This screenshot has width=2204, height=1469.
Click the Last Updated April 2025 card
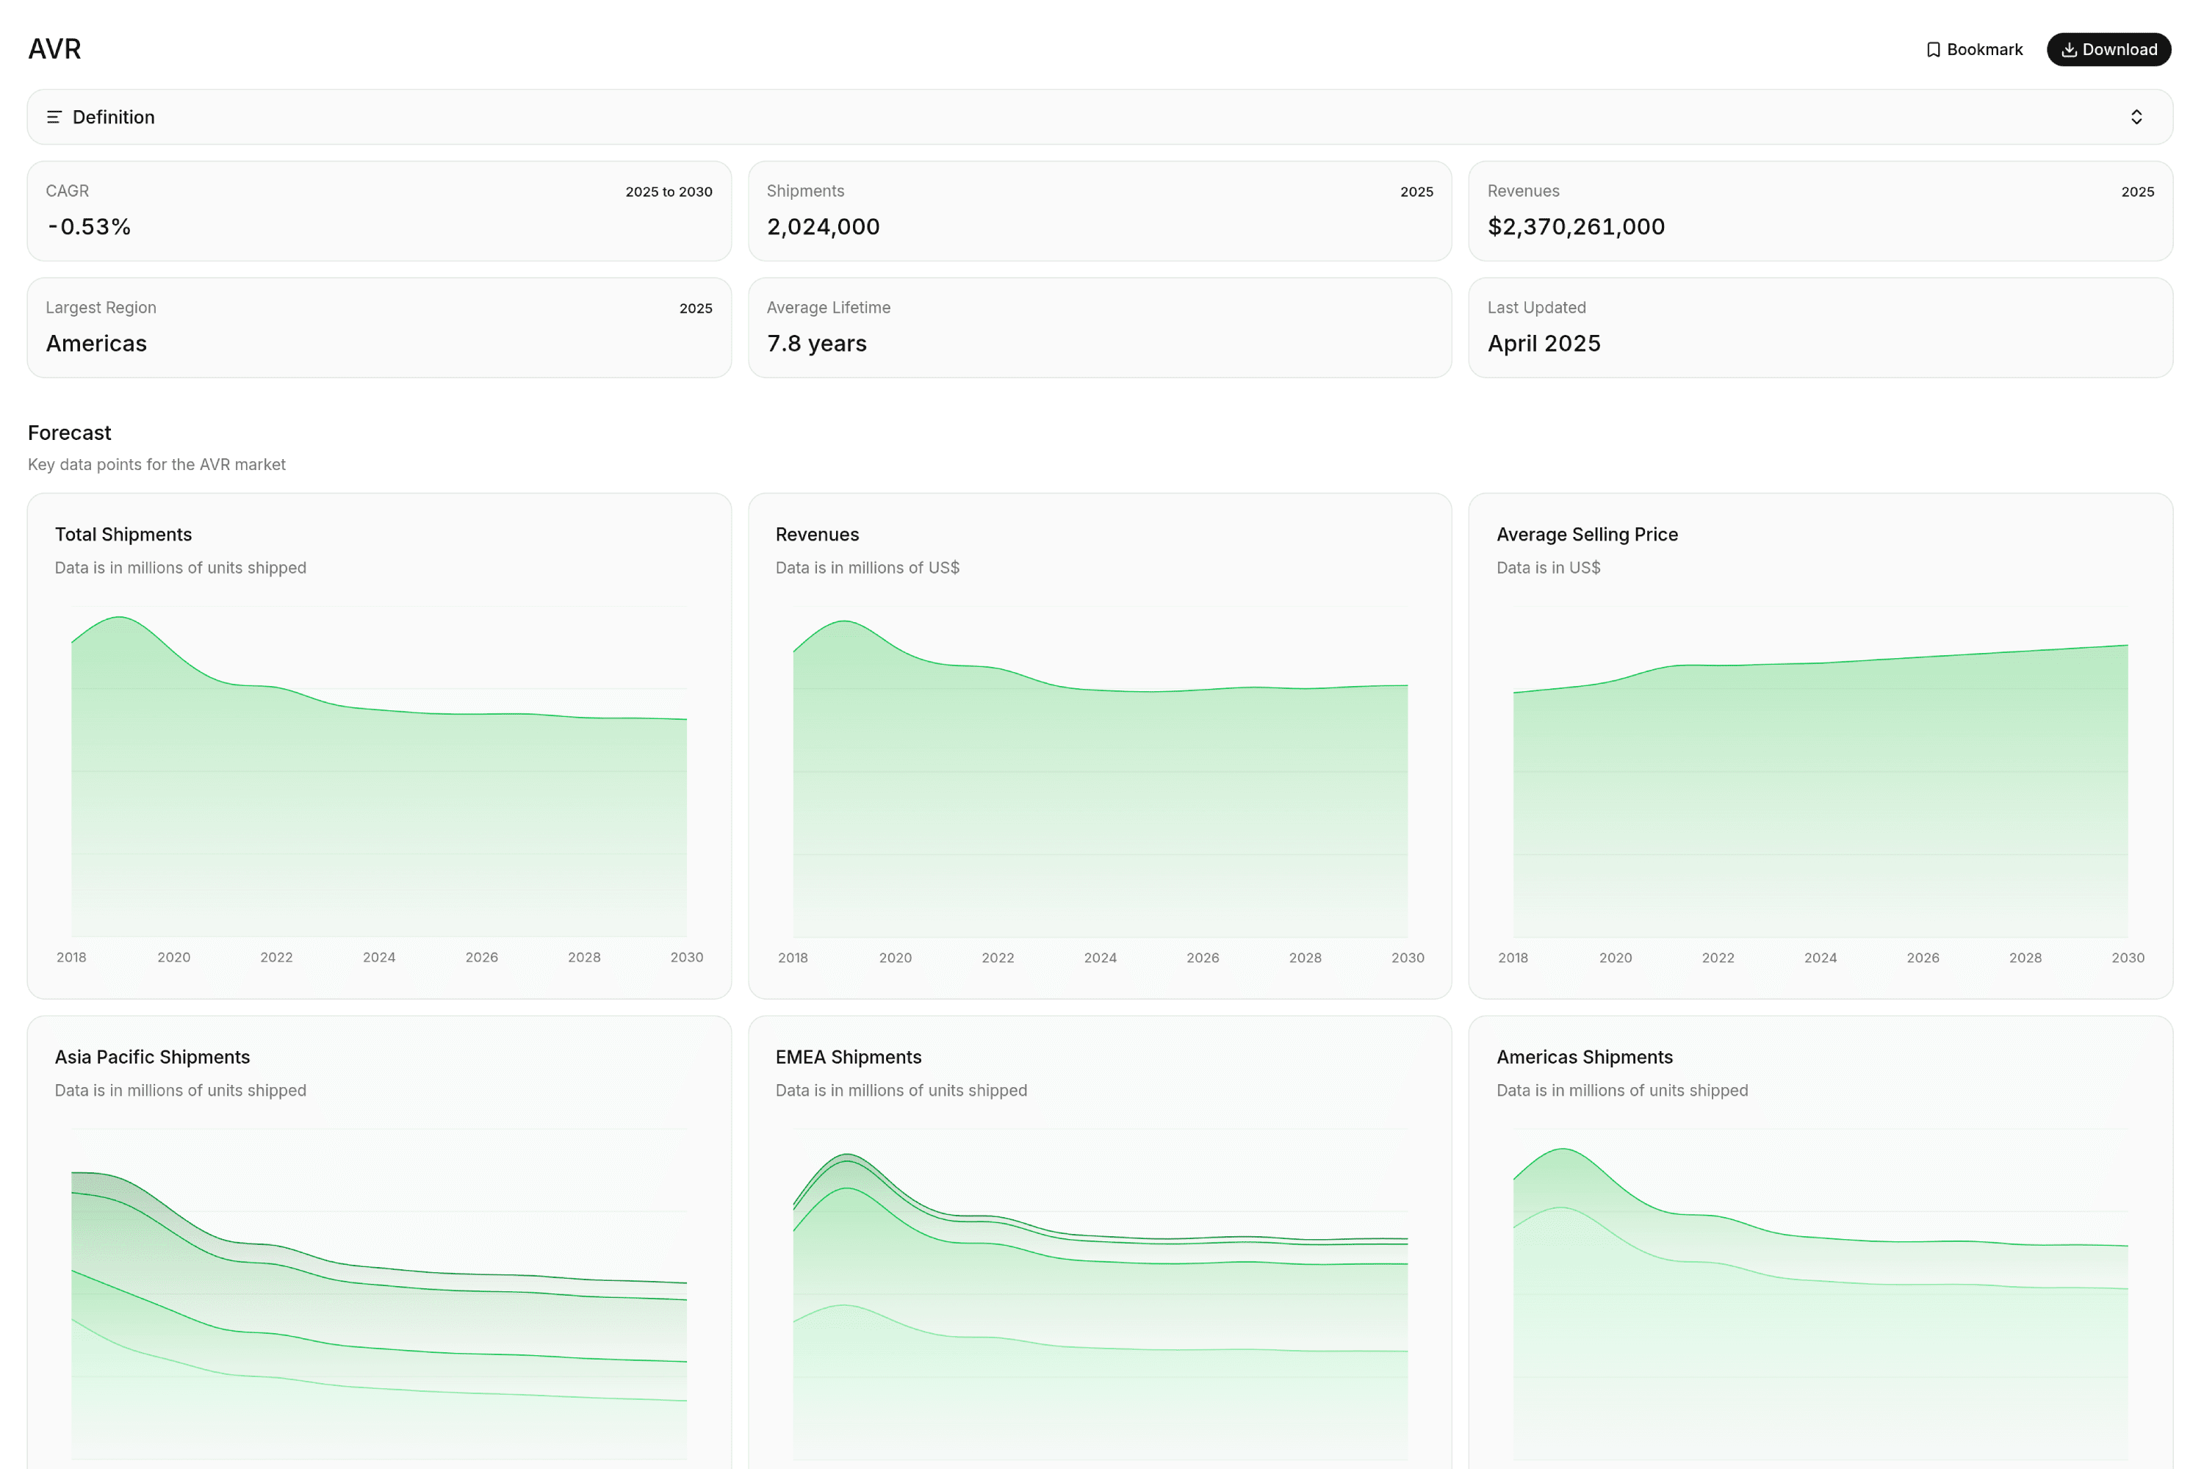1821,327
